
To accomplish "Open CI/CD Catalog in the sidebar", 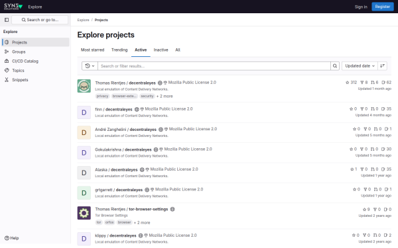I will (x=36, y=61).
